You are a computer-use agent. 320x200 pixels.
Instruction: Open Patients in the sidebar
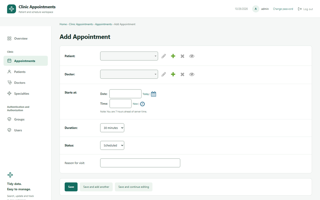[x=26, y=72]
